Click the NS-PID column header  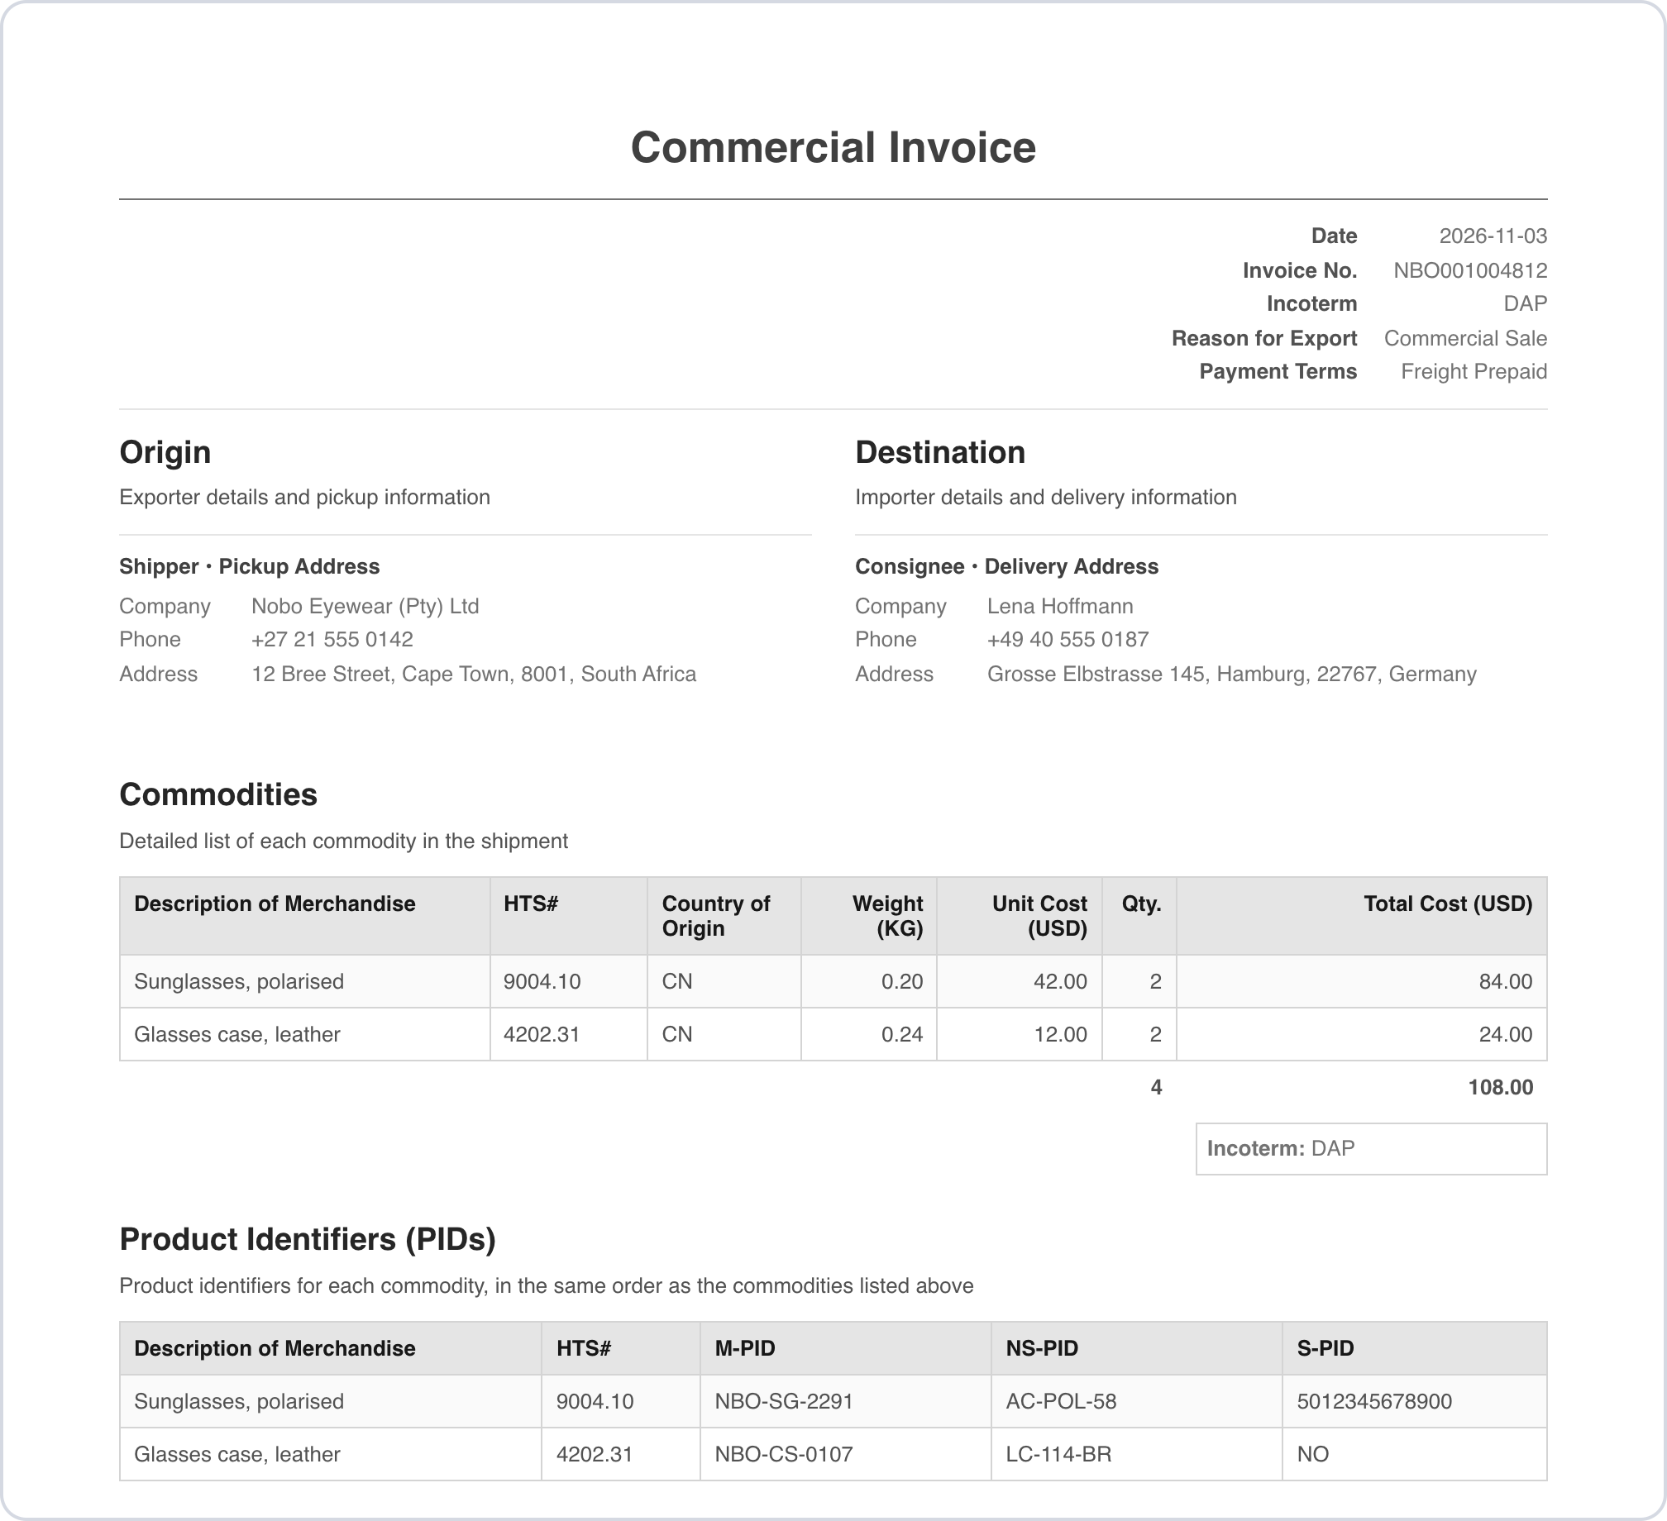coord(1136,1348)
